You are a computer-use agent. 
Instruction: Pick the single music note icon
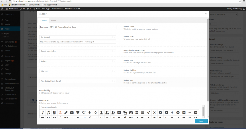pyautogui.click(x=42, y=112)
